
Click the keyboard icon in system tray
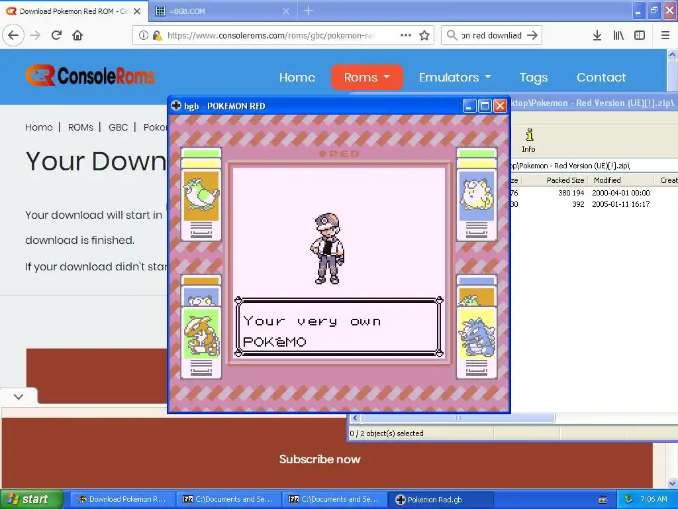pos(603,500)
